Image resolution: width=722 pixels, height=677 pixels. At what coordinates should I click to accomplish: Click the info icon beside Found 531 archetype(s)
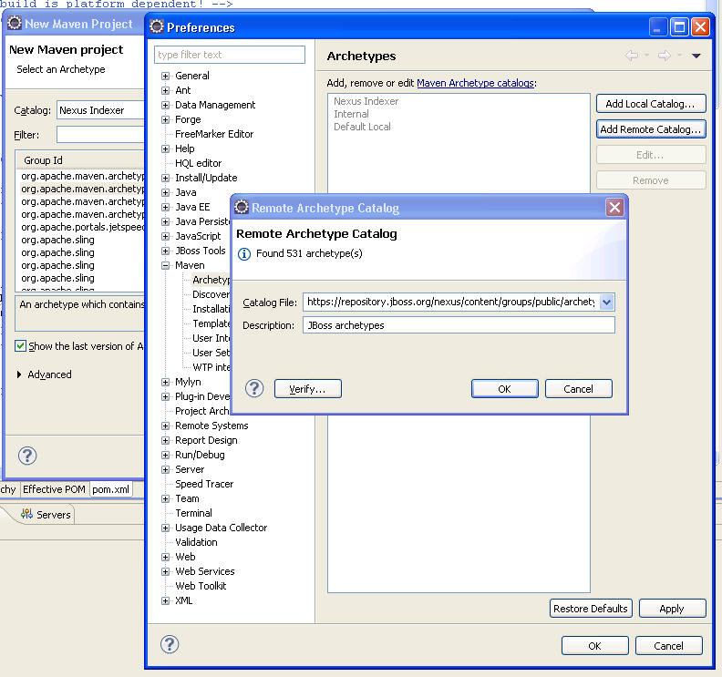(244, 253)
